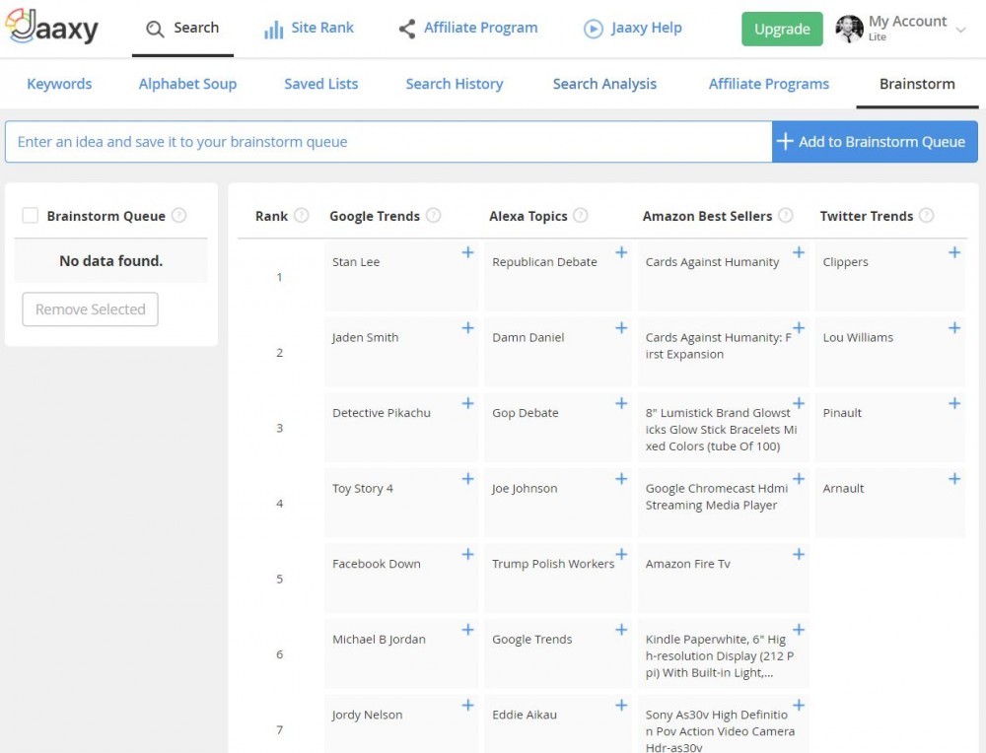Add Damn Daniel to queue
Image resolution: width=986 pixels, height=753 pixels.
(621, 328)
